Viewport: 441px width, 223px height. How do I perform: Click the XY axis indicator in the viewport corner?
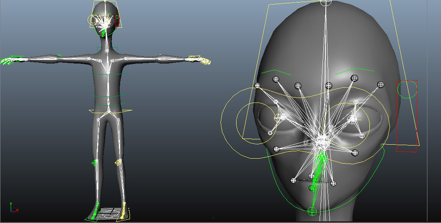point(14,207)
